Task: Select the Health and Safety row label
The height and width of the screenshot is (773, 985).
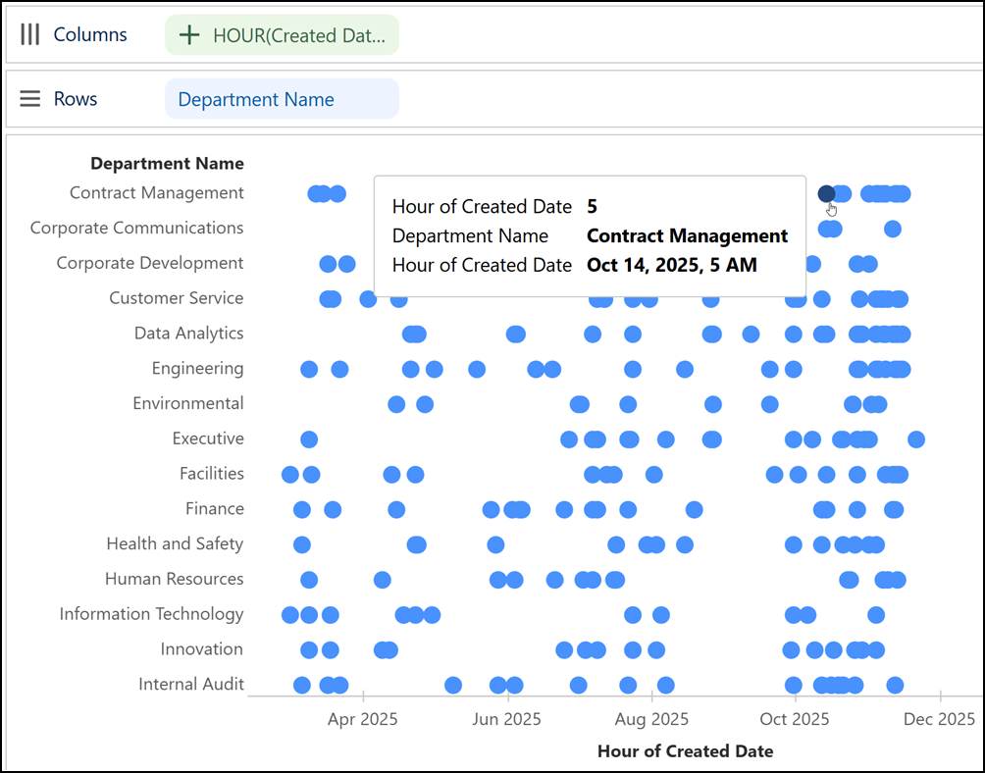Action: click(x=175, y=543)
